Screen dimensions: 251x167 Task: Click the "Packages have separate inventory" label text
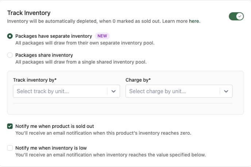[54, 36]
